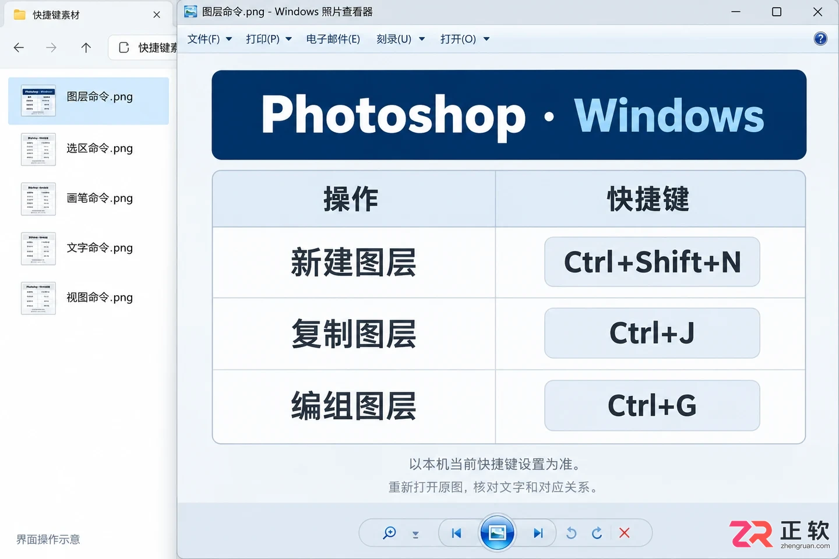Click the thumbnail of 文字命令.png
This screenshot has width=839, height=559.
coord(38,248)
